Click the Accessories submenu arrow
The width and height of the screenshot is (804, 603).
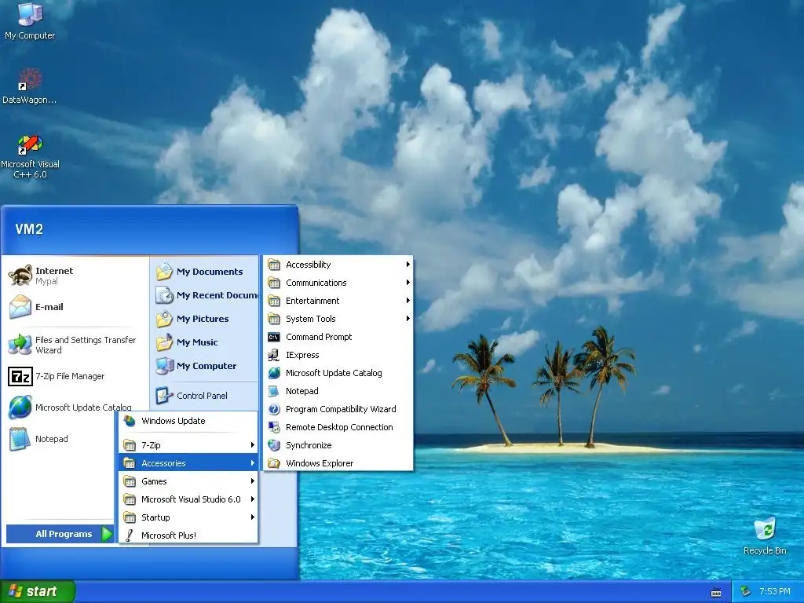[x=252, y=463]
